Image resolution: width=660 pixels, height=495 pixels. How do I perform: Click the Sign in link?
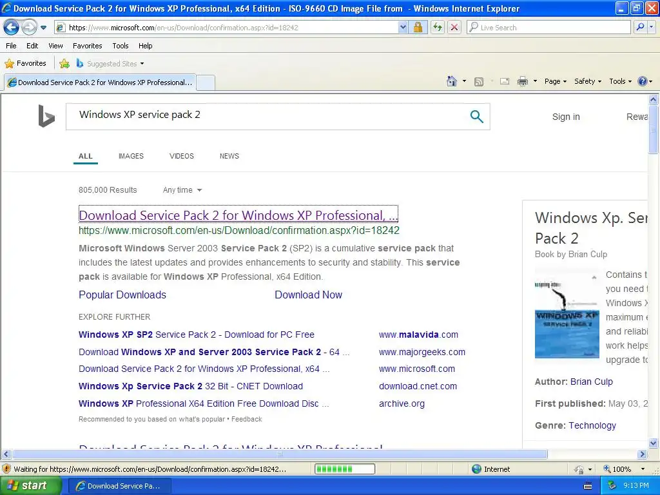[566, 117]
